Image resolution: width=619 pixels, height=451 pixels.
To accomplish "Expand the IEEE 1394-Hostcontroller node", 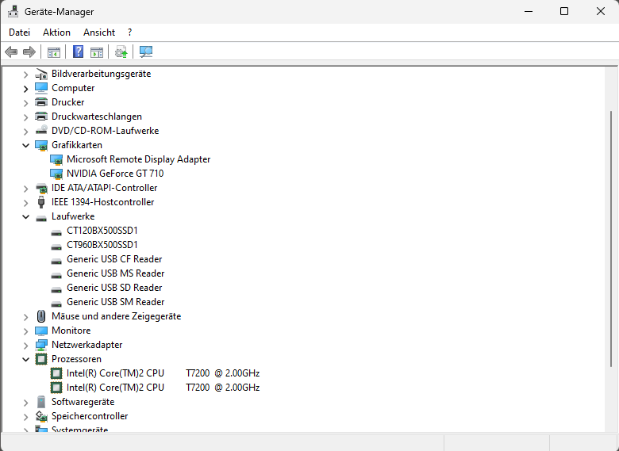I will click(25, 203).
